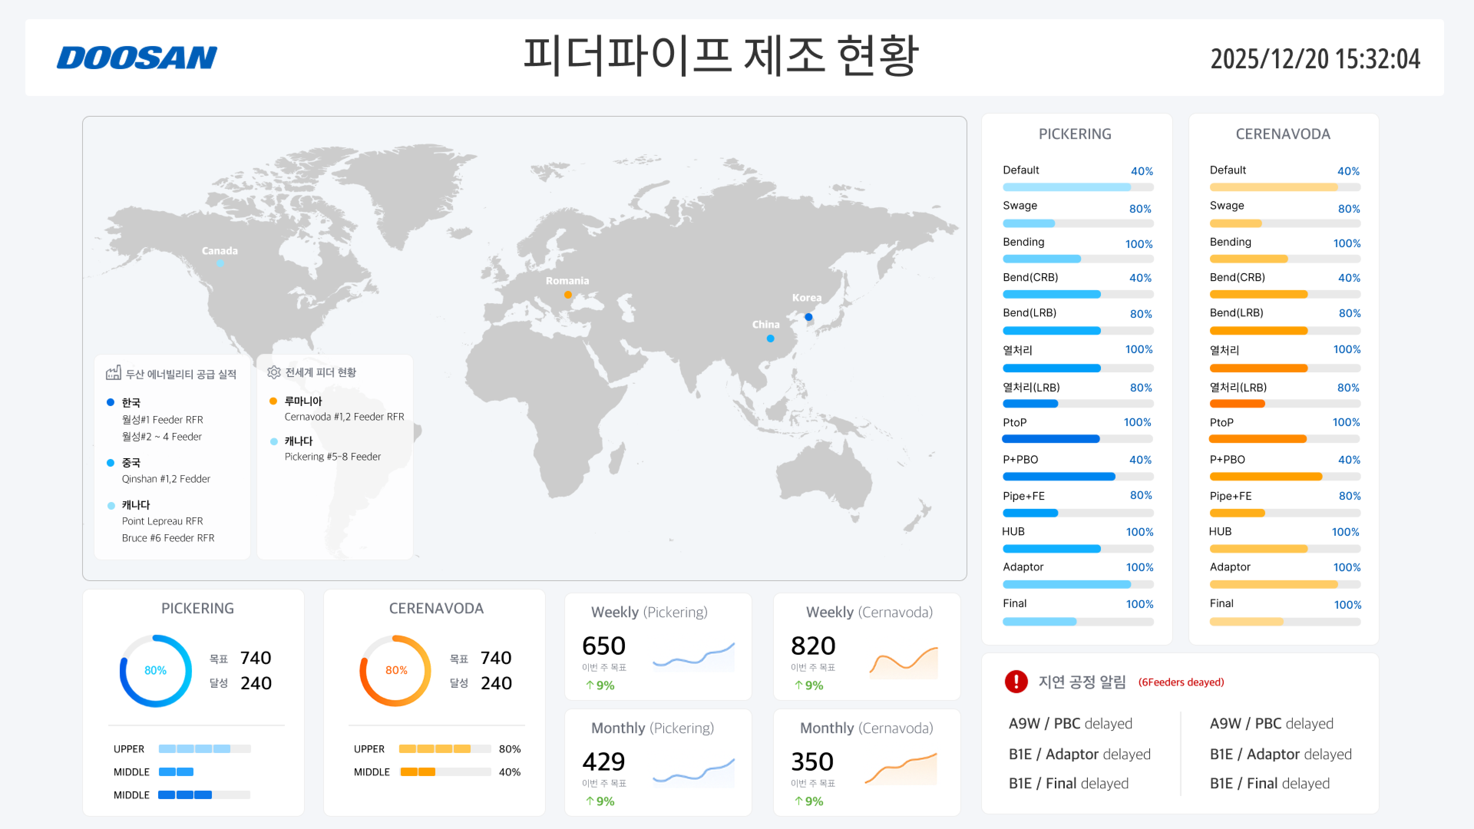
Task: Click the Pickering #5-8 Feeder entry
Action: point(332,457)
